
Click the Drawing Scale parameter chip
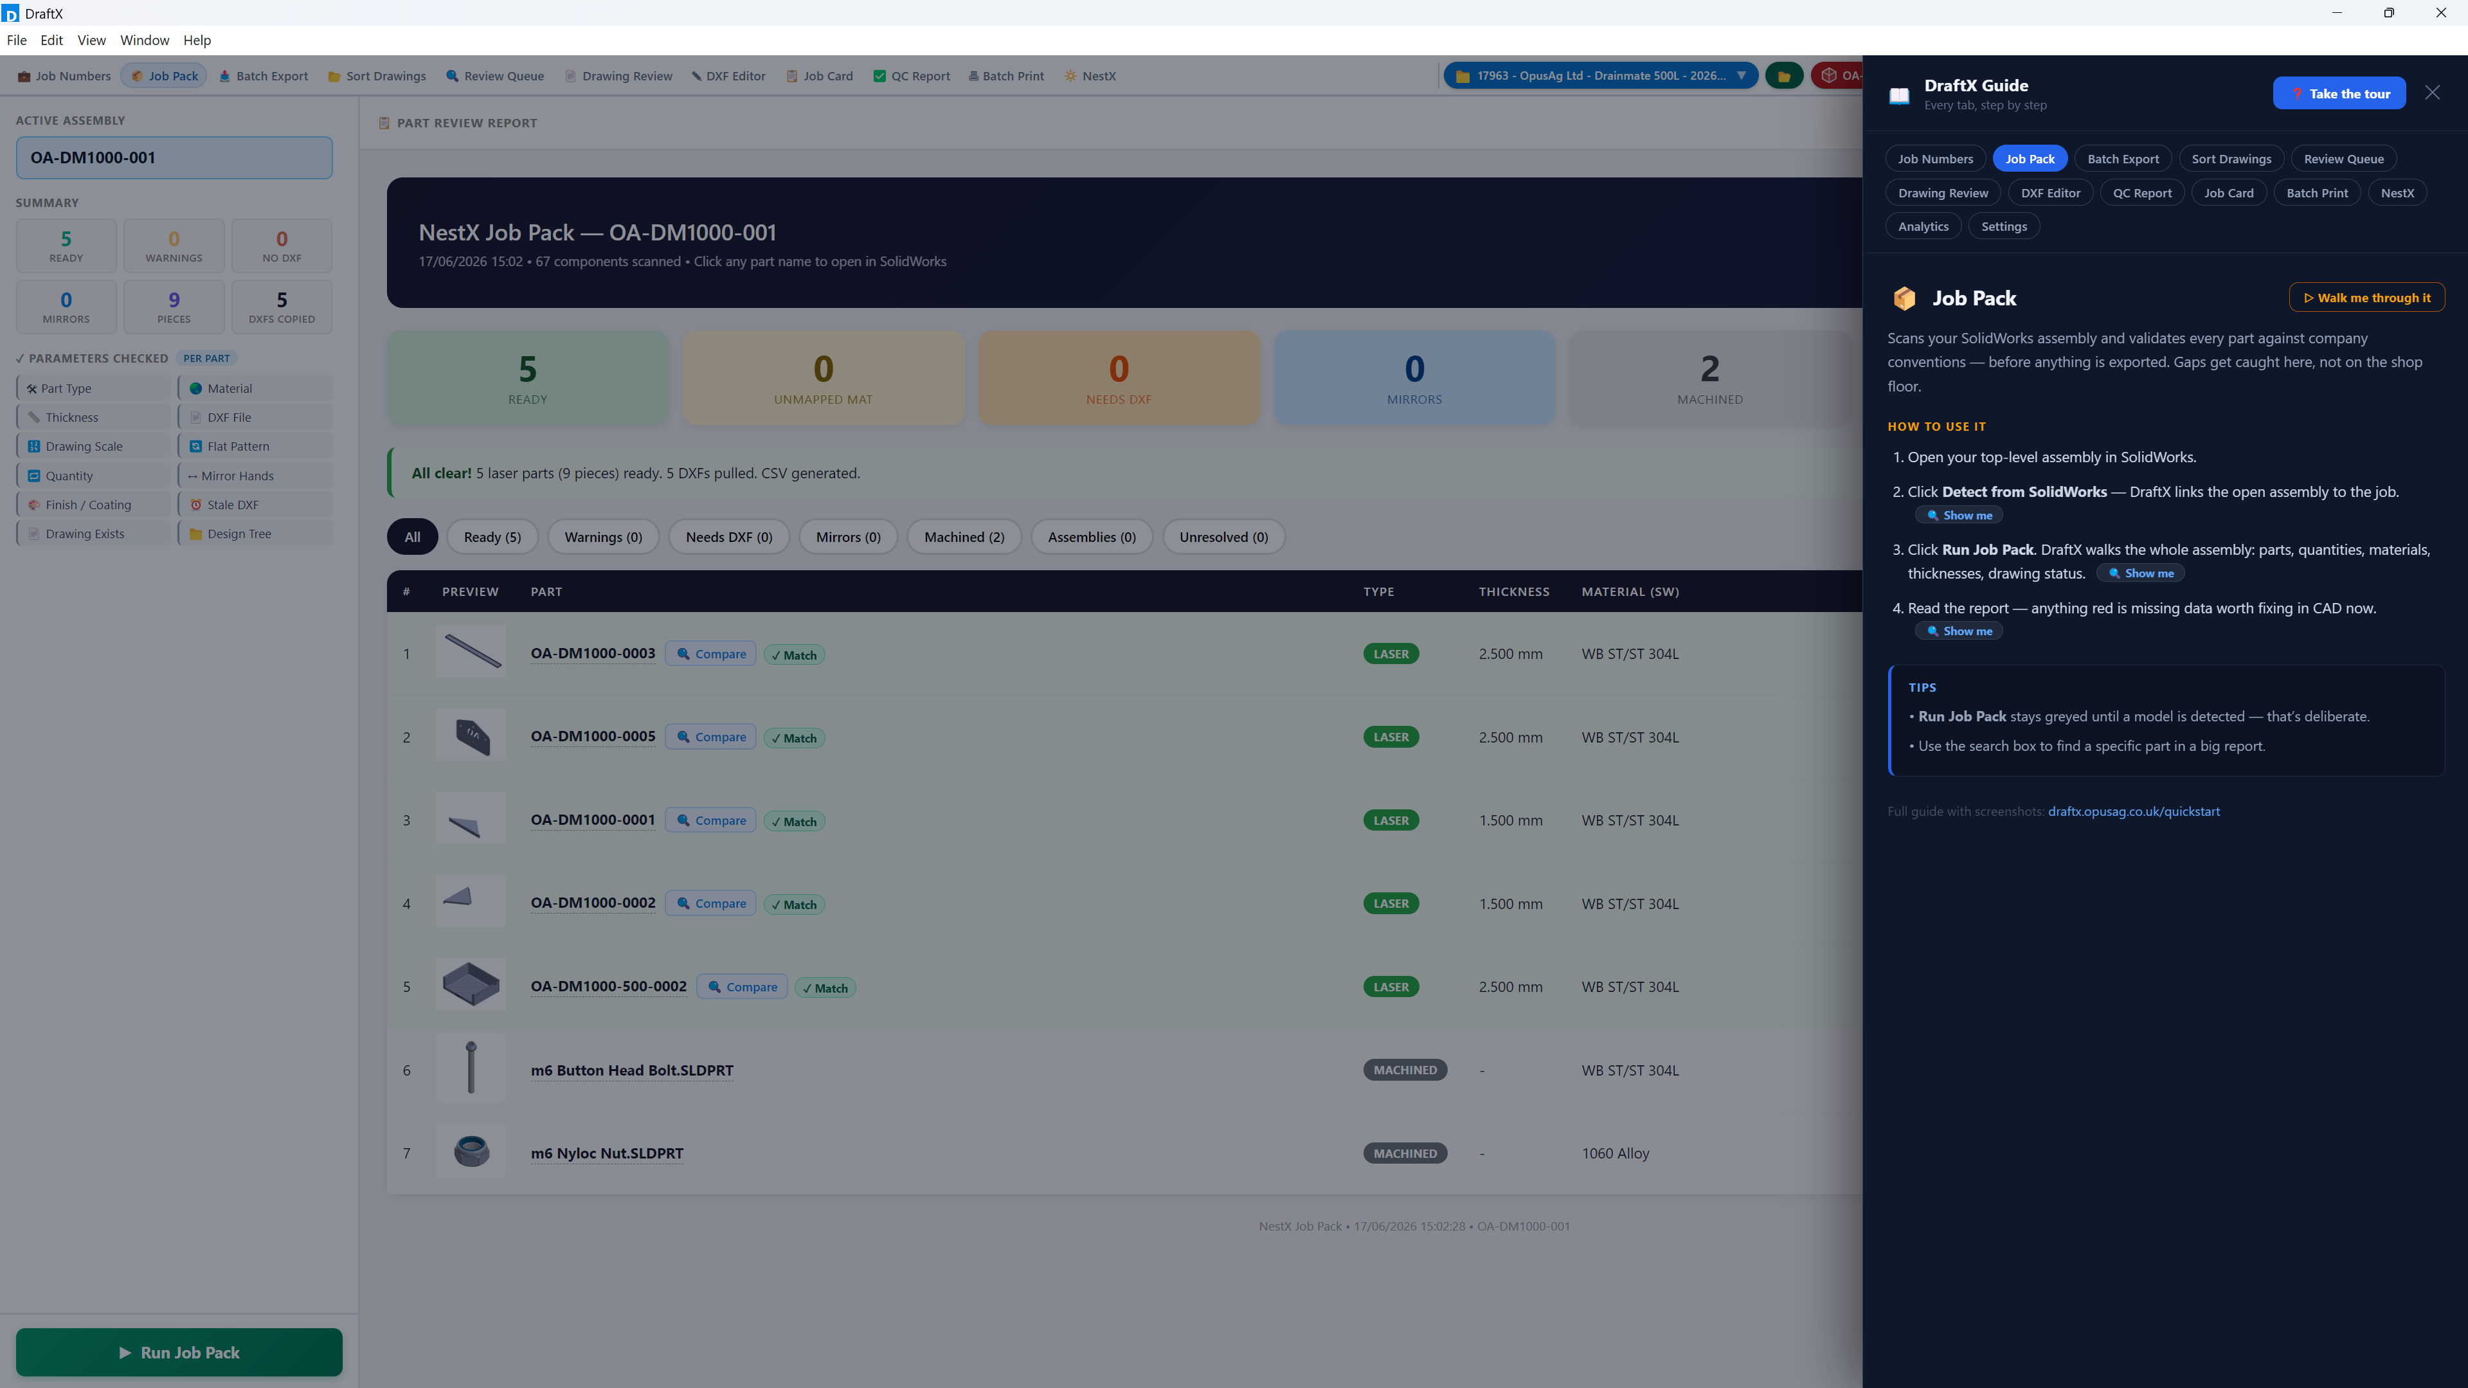tap(94, 446)
